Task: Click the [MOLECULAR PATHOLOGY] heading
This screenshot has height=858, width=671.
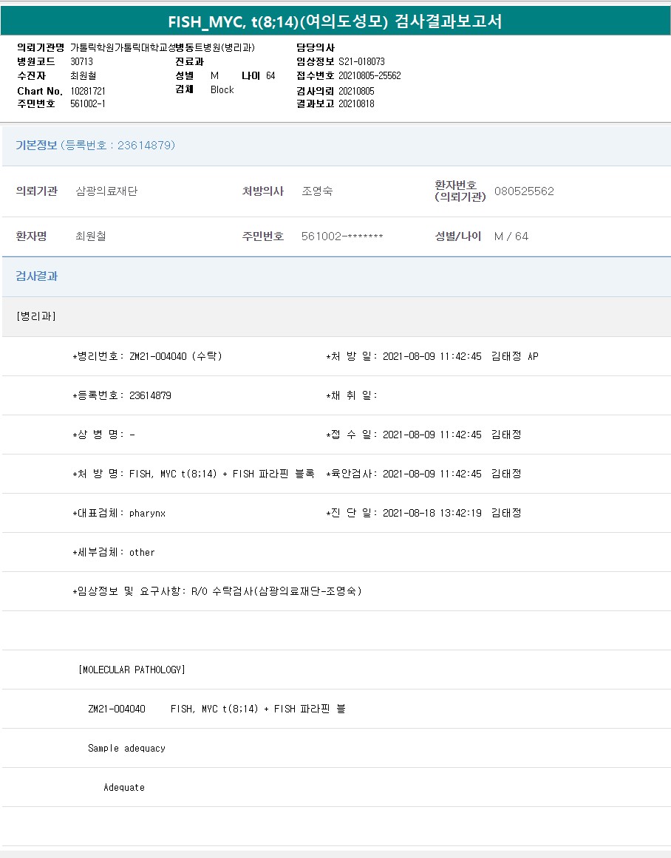Action: pyautogui.click(x=132, y=670)
